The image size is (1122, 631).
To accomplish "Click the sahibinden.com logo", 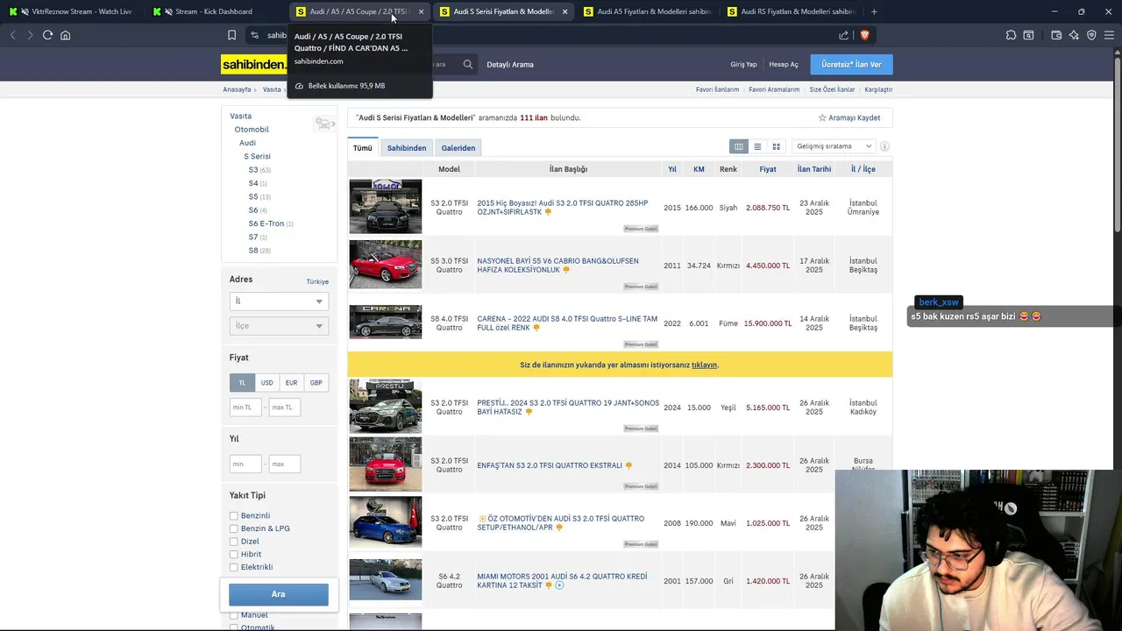I will [x=253, y=65].
